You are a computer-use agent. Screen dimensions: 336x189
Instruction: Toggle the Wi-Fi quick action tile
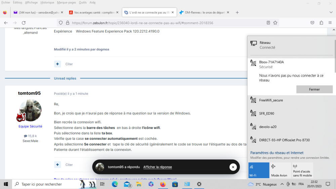coord(259,170)
